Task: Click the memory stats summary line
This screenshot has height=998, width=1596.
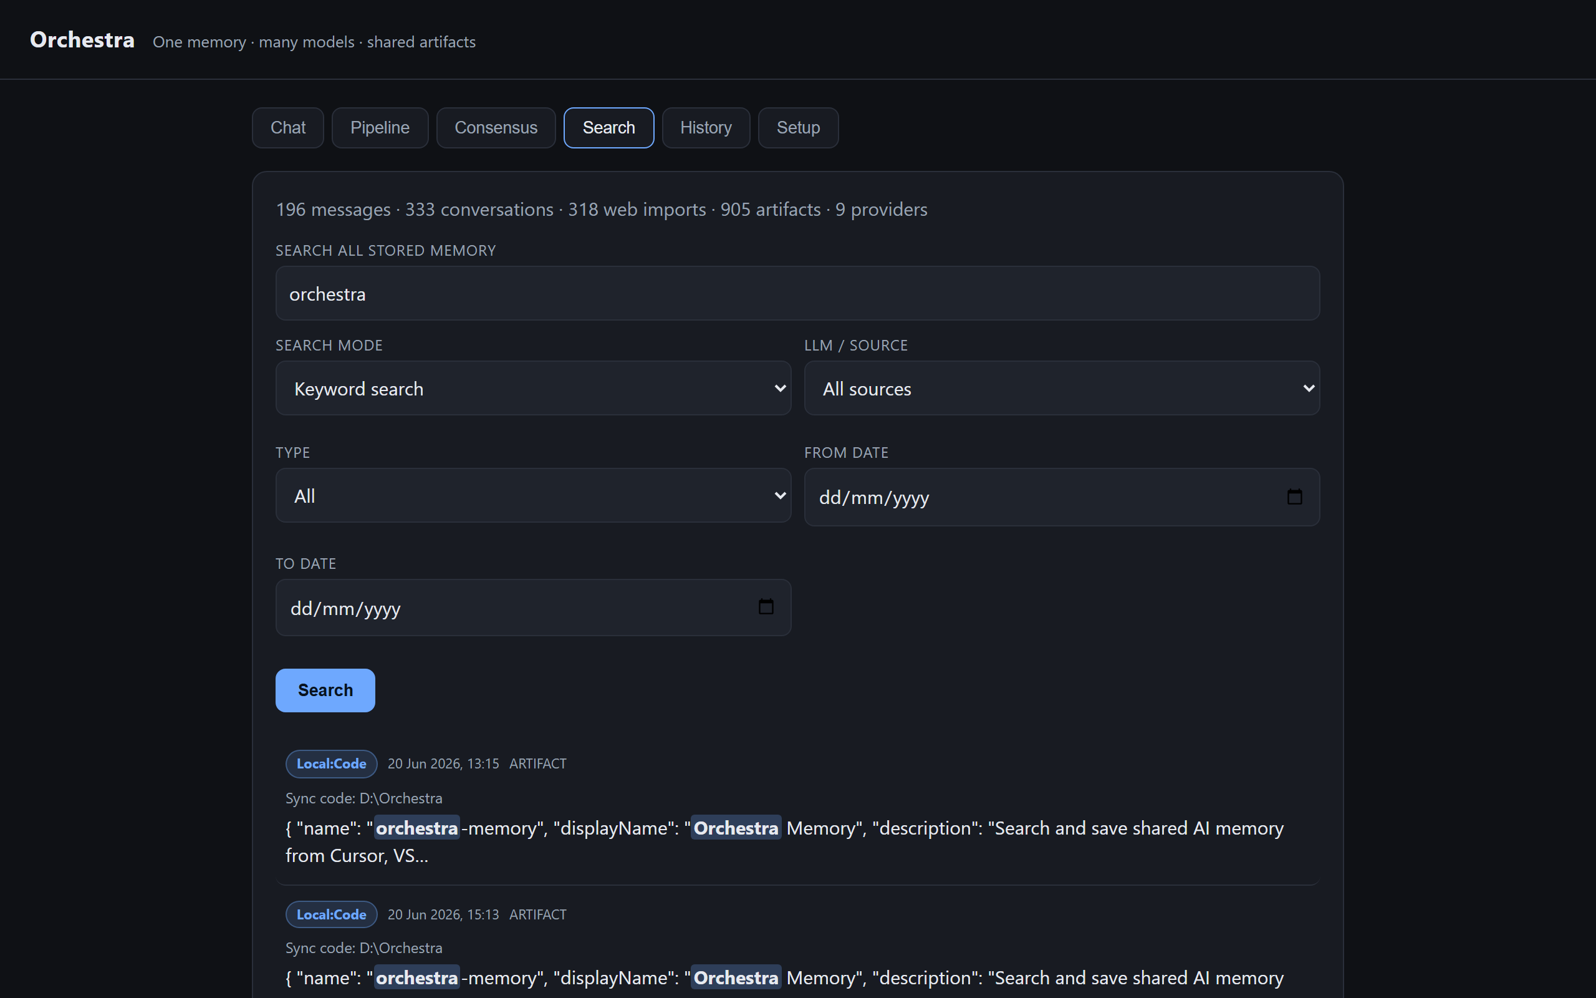Action: point(602,209)
